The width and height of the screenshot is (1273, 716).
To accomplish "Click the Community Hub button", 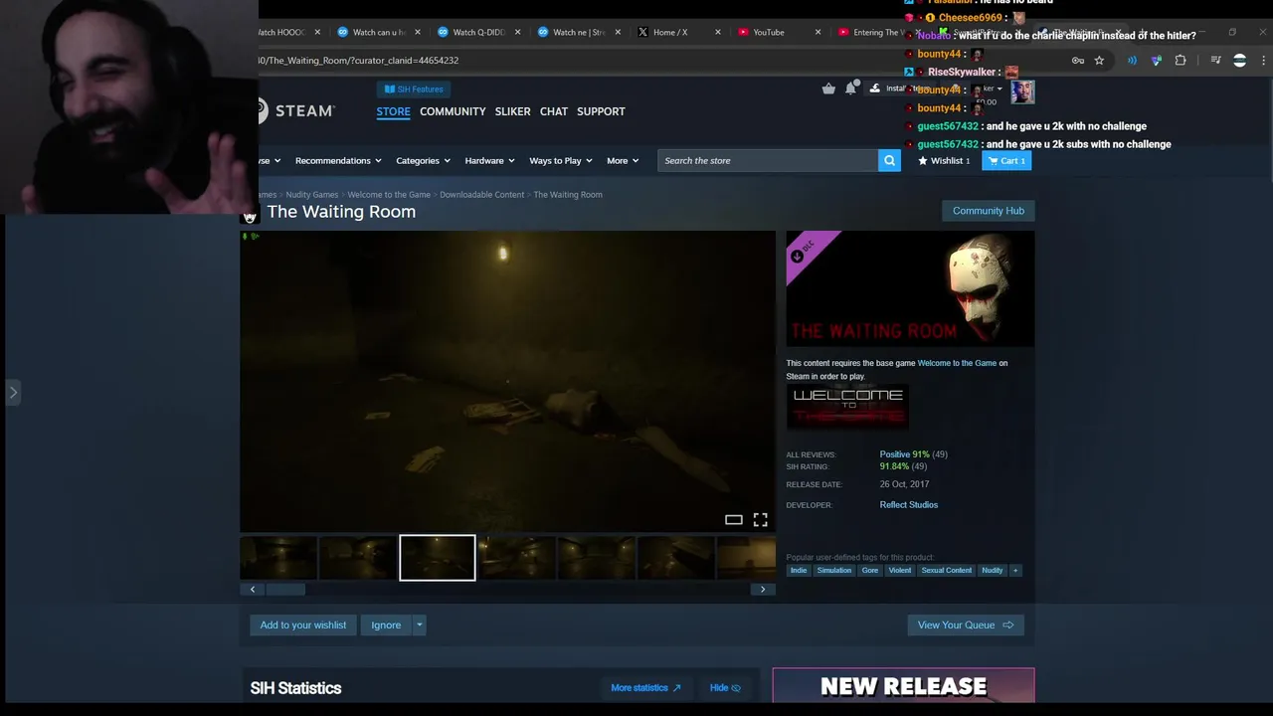I will (988, 211).
